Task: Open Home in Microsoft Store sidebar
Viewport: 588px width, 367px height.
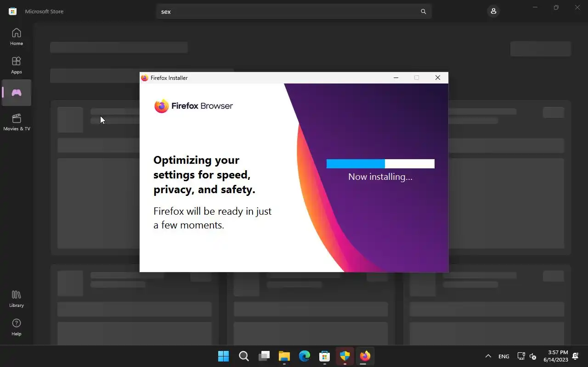Action: point(17,37)
